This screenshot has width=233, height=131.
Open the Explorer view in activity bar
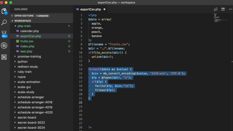pos(4,11)
